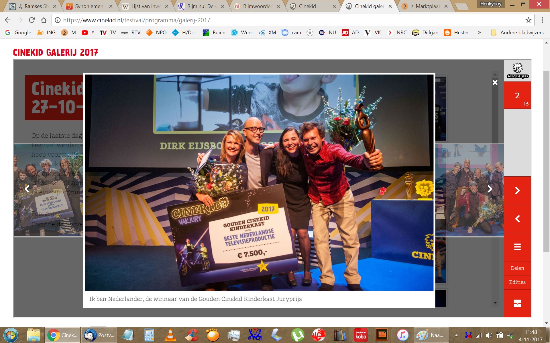The image size is (550, 343).
Task: Click the taskbar volume speaker icon
Action: [489, 335]
